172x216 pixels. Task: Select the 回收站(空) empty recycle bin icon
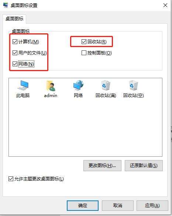click(x=133, y=89)
